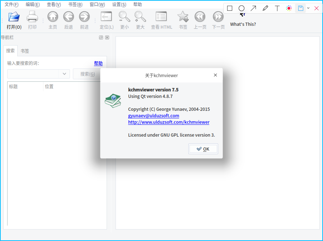Image resolution: width=323 pixels, height=241 pixels.
Task: Sort results by 标题 column
Action: pos(25,86)
